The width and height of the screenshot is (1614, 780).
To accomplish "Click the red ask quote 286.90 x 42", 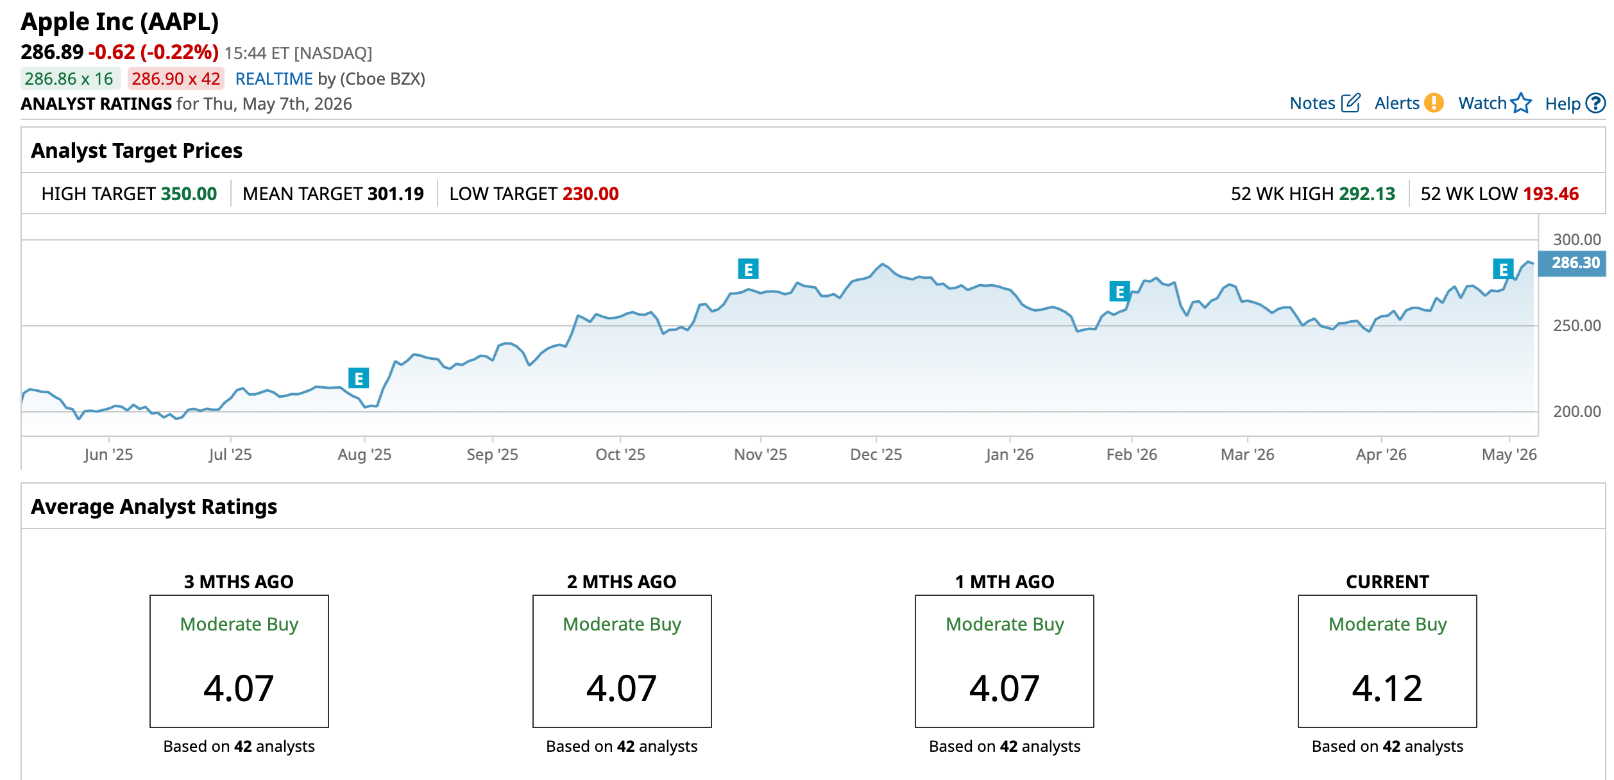I will [x=176, y=79].
